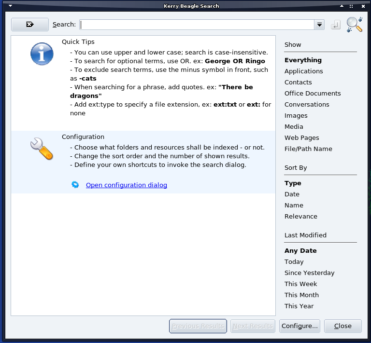Click the 'George OR Ringo' example text
371x343 pixels.
coord(235,61)
